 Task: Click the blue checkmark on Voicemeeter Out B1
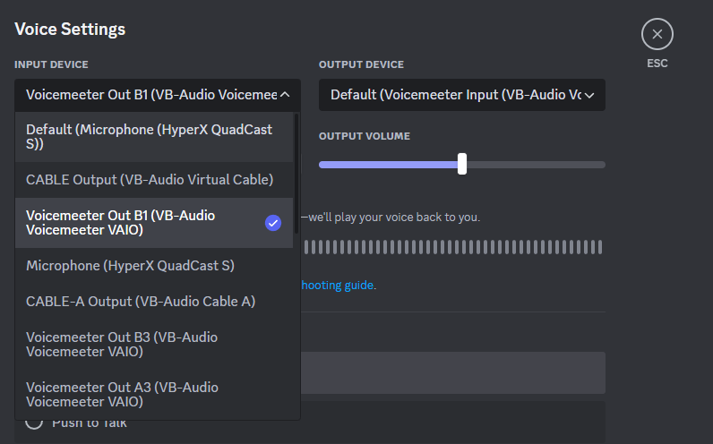point(273,223)
